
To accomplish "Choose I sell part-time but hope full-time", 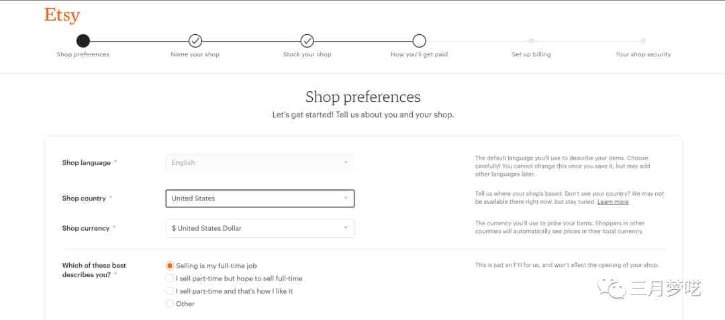I will (170, 278).
